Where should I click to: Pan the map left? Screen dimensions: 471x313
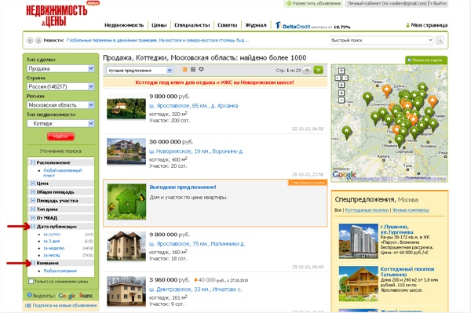click(x=338, y=78)
